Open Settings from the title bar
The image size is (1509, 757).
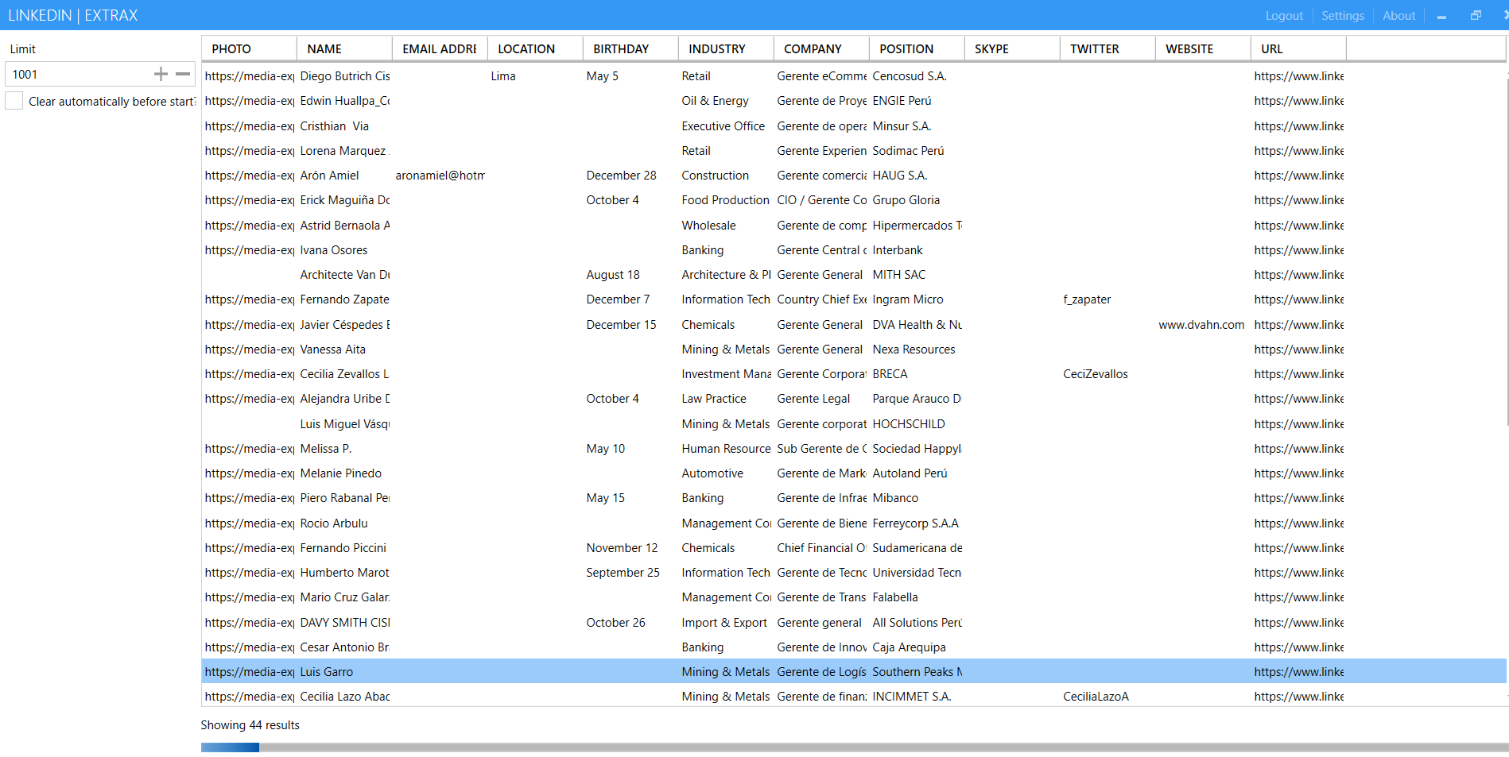click(x=1342, y=15)
